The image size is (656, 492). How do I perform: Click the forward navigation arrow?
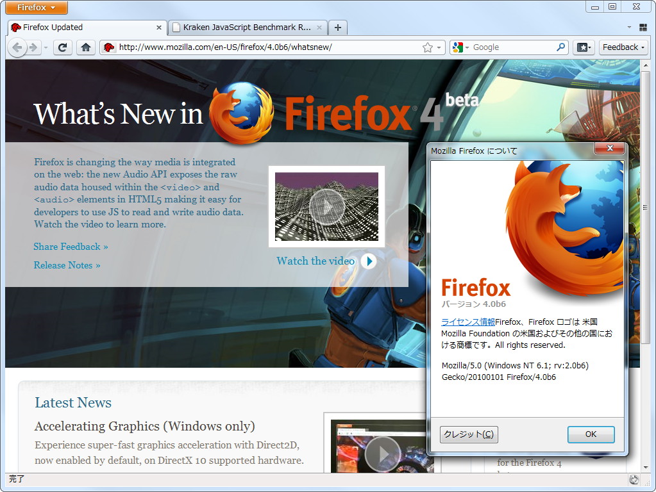point(33,47)
